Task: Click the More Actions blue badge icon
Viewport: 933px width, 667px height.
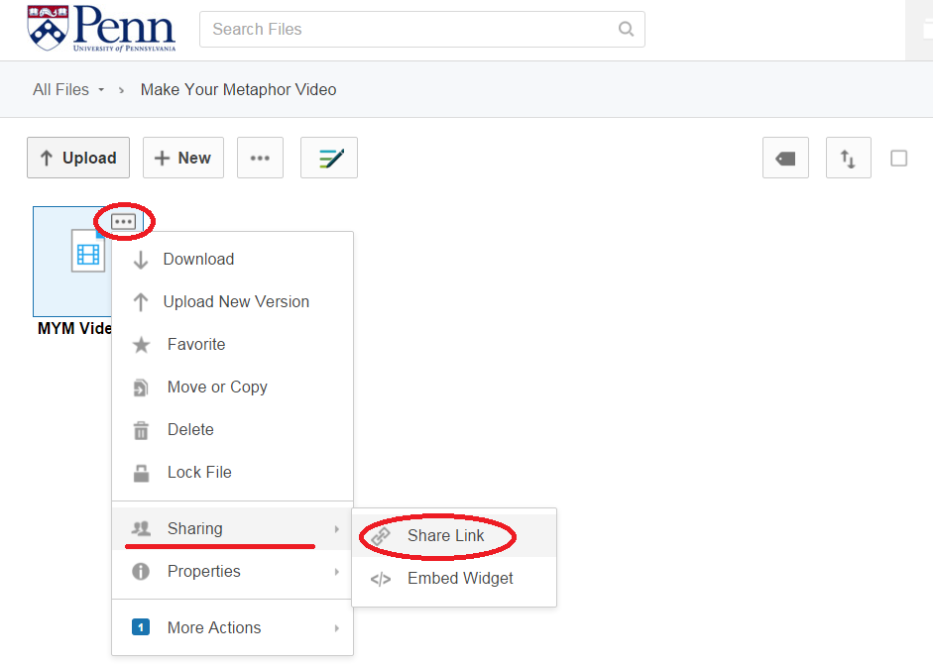Action: [x=141, y=627]
